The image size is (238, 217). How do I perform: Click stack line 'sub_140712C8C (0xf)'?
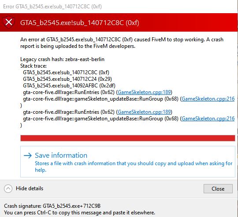click(66, 72)
